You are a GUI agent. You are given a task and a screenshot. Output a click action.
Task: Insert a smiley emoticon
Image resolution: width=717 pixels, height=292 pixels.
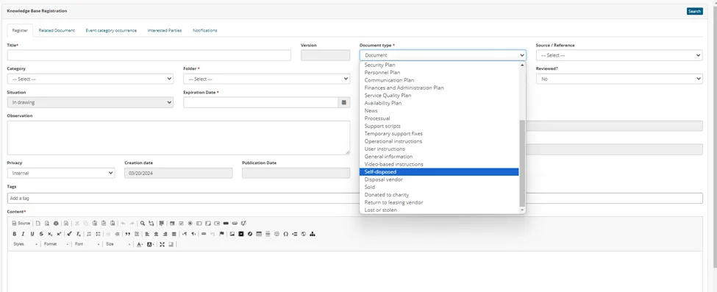tap(277, 234)
